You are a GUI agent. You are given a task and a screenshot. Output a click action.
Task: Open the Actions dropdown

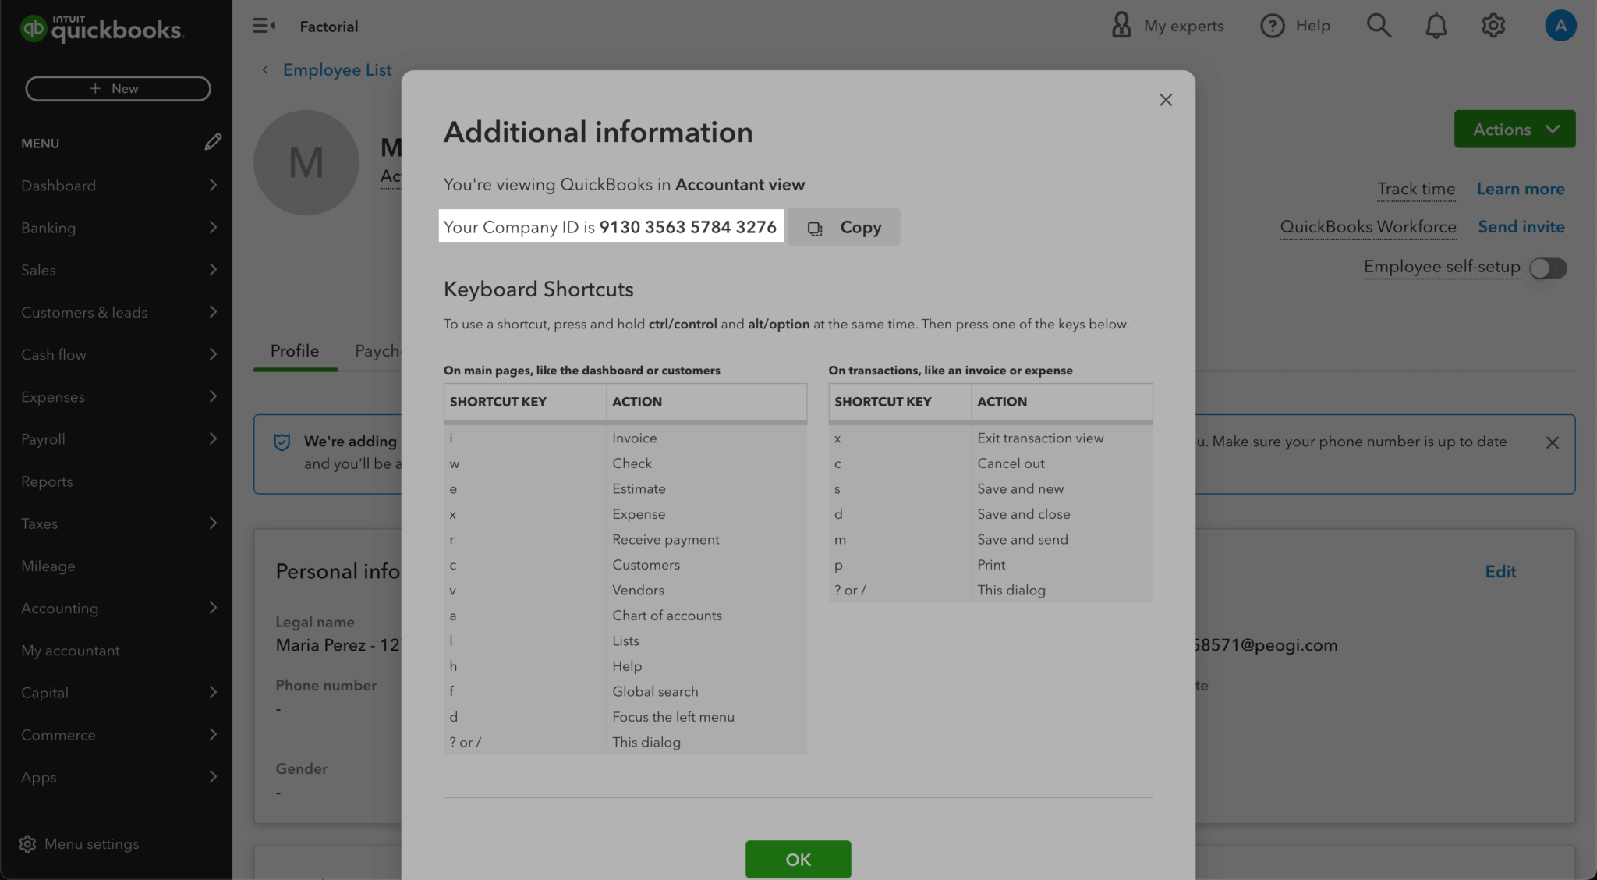pyautogui.click(x=1513, y=129)
